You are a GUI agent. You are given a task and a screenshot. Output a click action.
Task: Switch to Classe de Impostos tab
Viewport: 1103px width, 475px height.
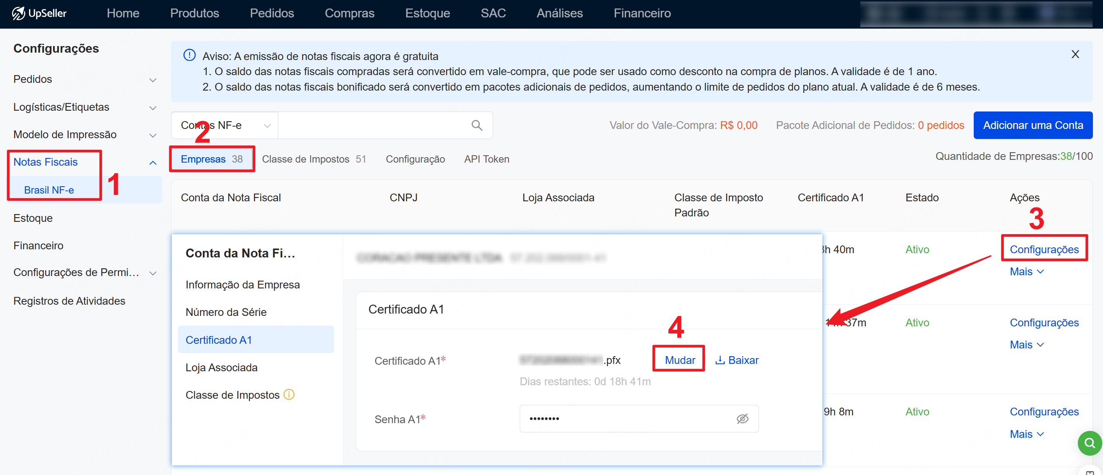tap(313, 159)
